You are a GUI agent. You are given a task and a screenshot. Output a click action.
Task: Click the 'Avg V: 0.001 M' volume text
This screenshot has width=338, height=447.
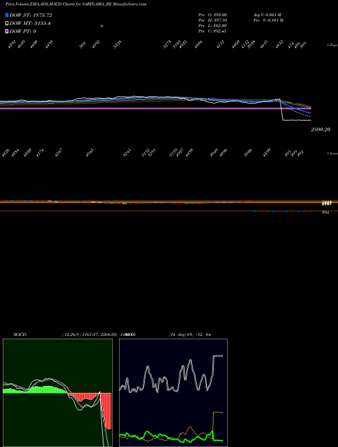point(267,14)
